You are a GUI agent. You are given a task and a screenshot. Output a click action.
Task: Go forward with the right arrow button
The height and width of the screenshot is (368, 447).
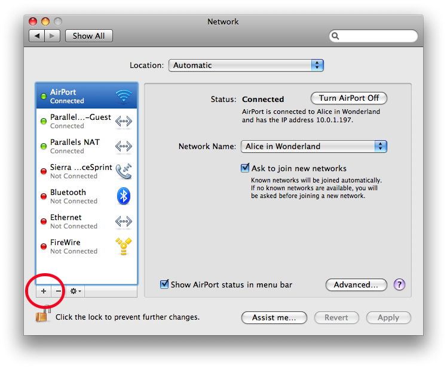[52, 36]
